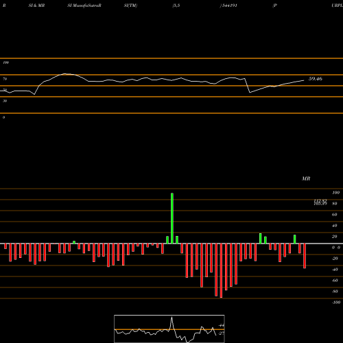Click the (5,5 parameter text in header

tap(176, 5)
